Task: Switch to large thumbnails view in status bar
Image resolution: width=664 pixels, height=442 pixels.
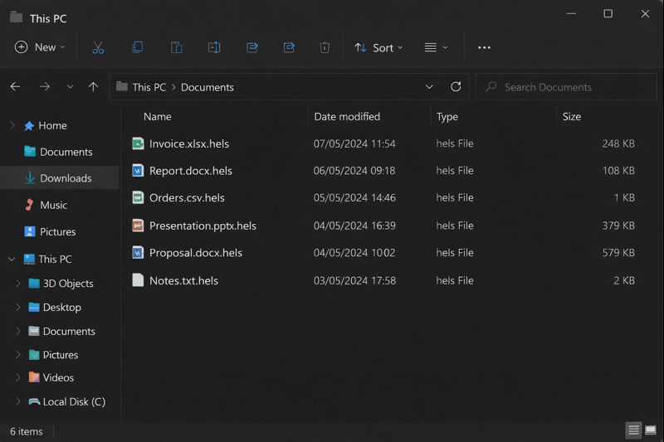Action: pos(651,431)
